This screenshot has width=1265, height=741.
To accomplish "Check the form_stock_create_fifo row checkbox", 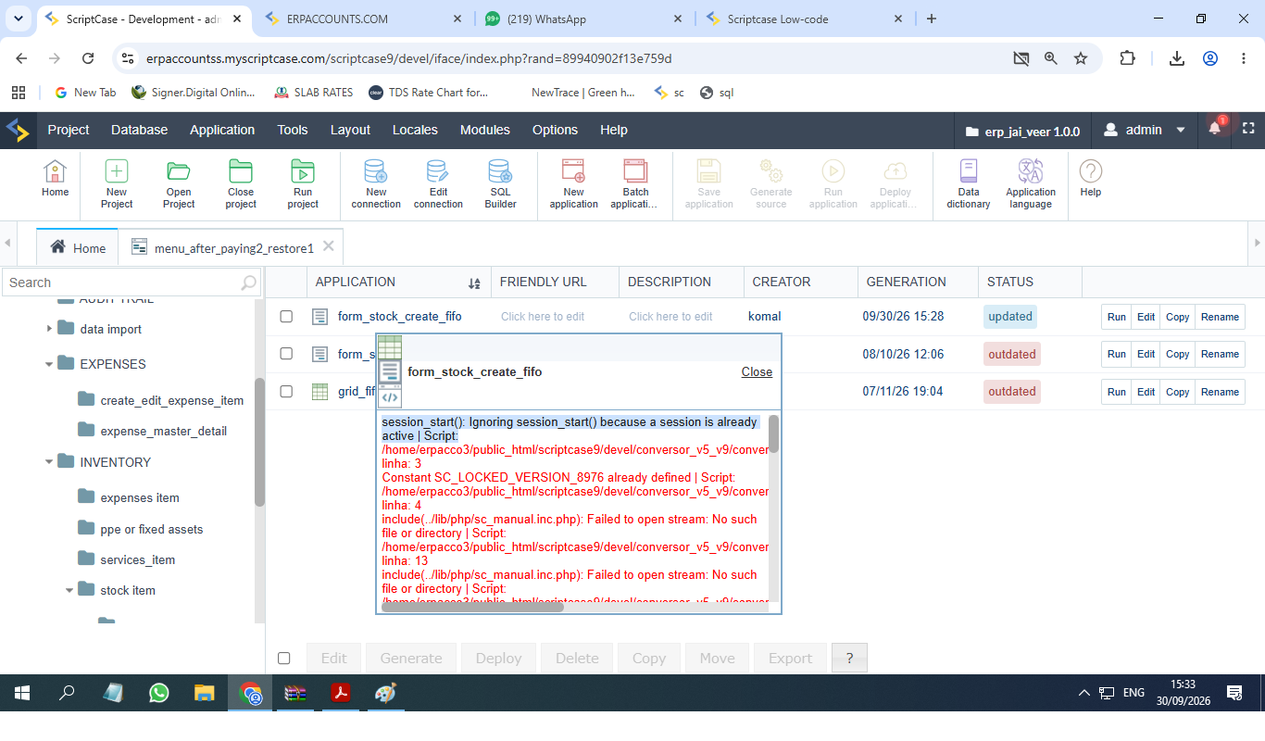I will coord(286,317).
